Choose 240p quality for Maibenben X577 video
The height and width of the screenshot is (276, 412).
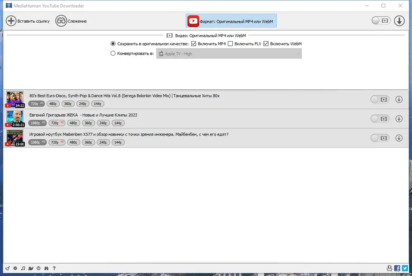click(103, 143)
